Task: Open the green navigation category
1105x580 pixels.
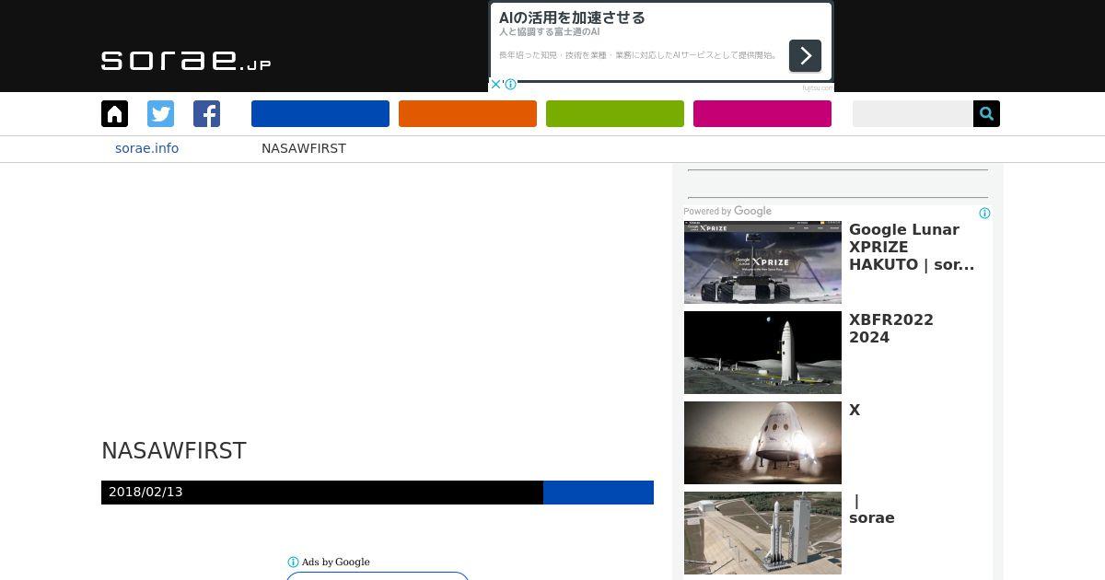Action: [x=615, y=114]
